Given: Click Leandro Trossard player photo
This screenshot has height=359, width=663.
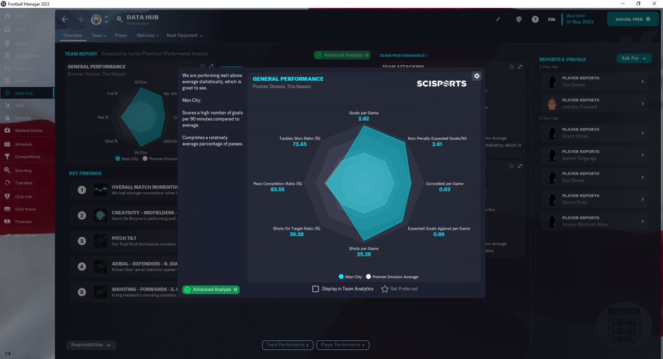Looking at the screenshot, I should [552, 104].
